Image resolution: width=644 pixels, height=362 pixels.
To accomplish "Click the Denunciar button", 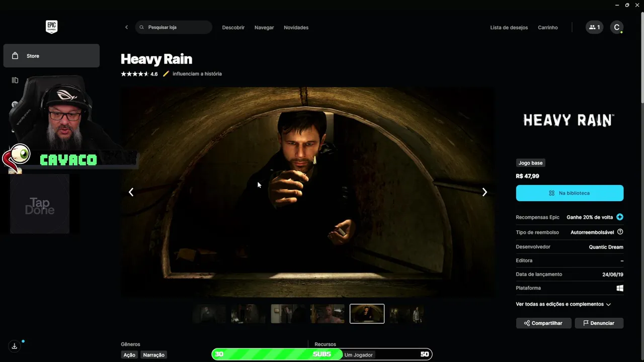I will (599, 323).
